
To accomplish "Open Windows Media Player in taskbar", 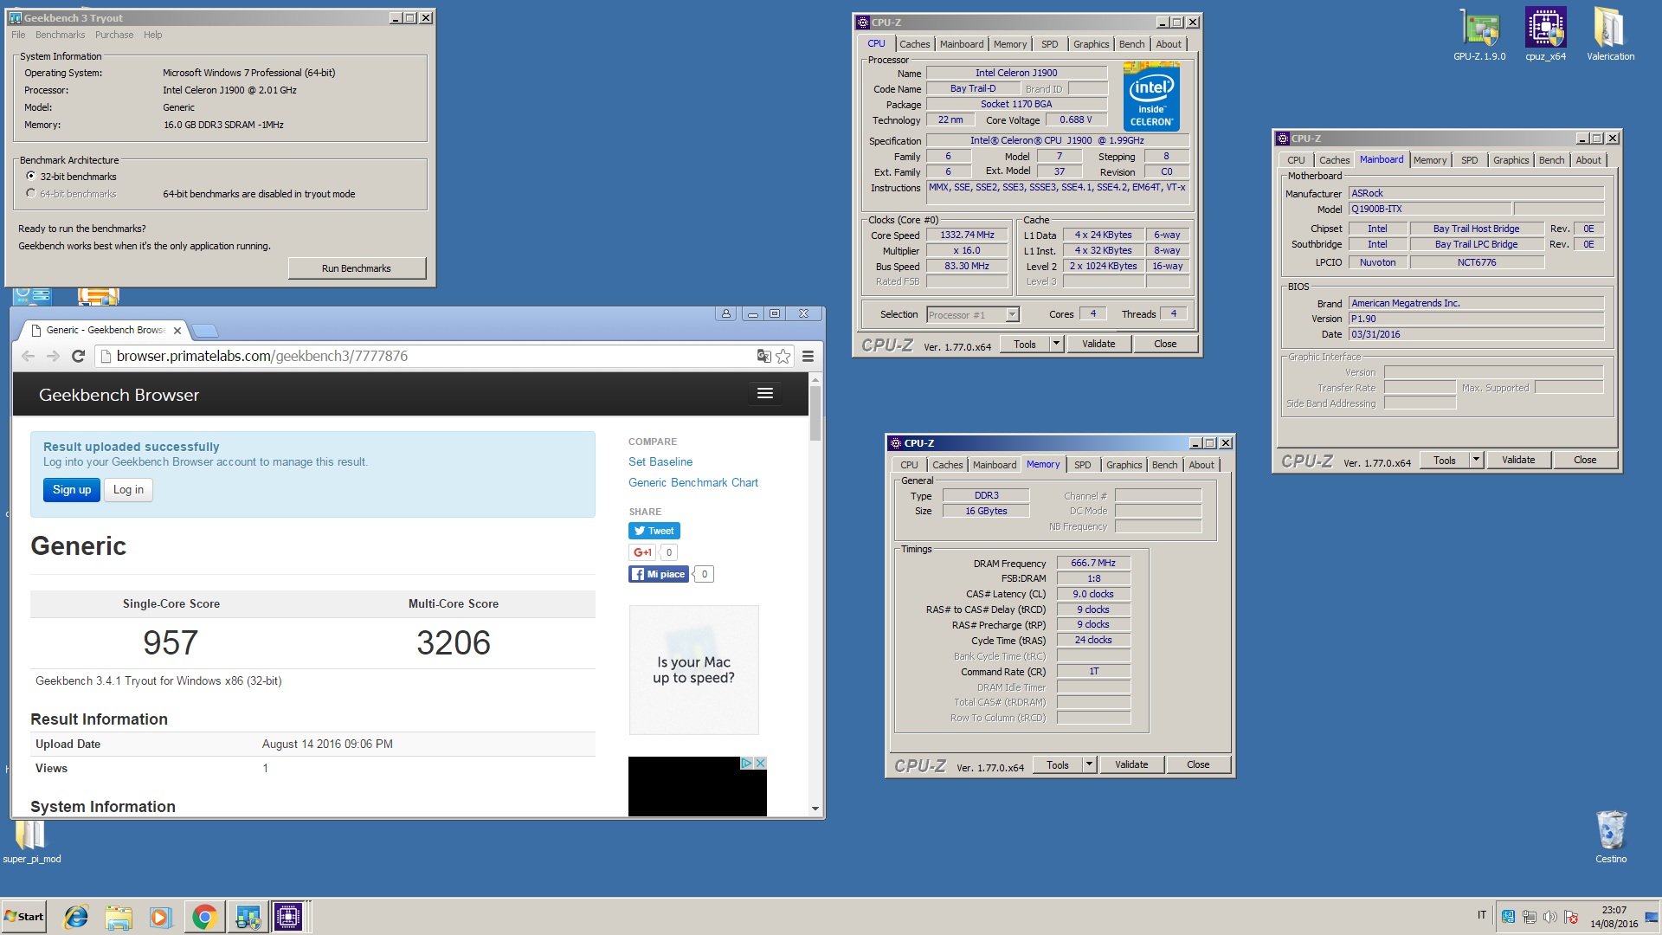I will tap(161, 917).
